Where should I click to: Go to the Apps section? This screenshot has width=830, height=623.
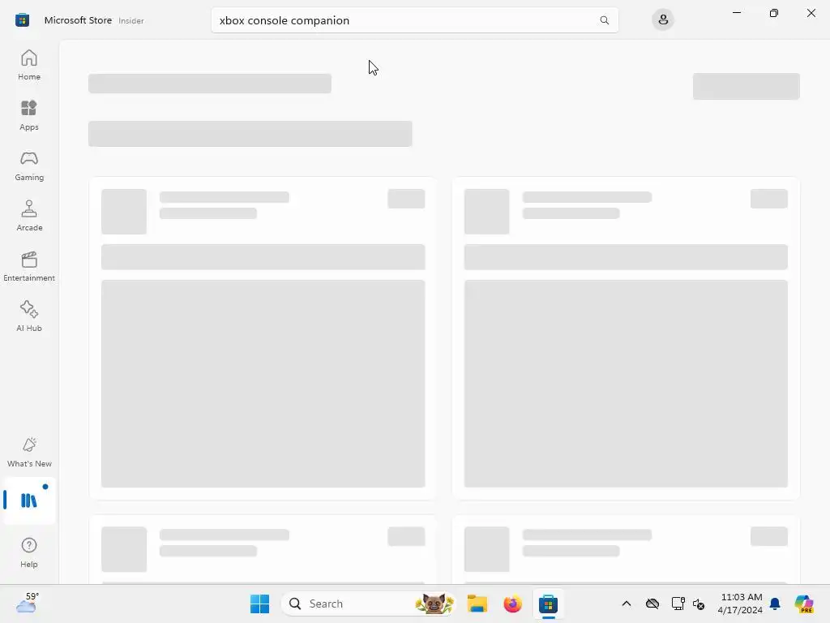click(29, 115)
